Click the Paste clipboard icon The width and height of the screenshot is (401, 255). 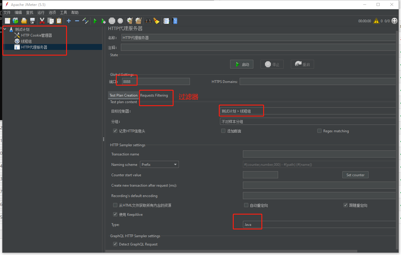tap(59, 21)
